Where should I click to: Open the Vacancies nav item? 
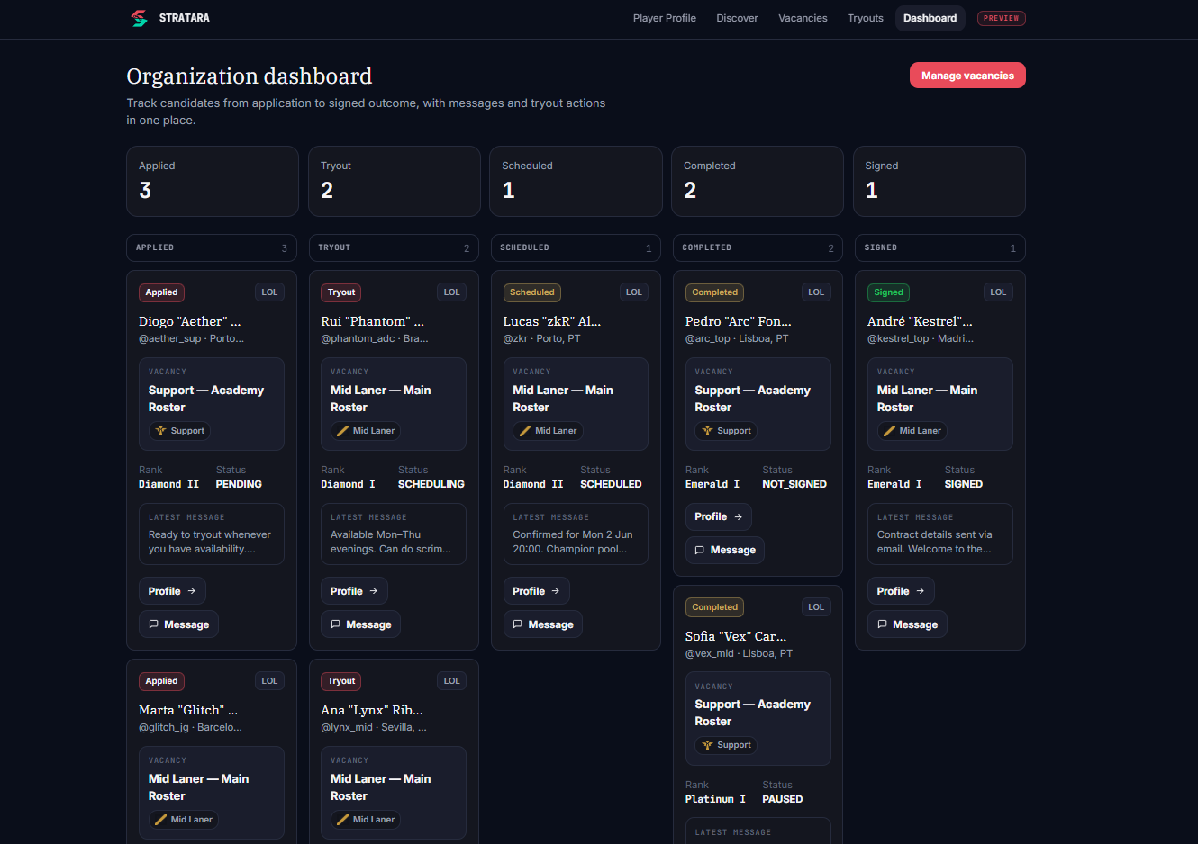803,18
